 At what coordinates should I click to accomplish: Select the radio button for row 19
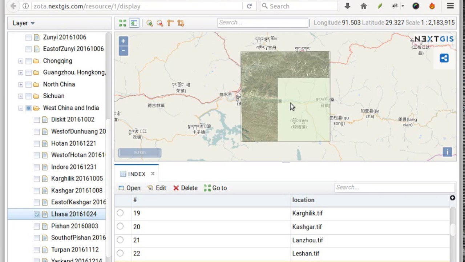[120, 213]
